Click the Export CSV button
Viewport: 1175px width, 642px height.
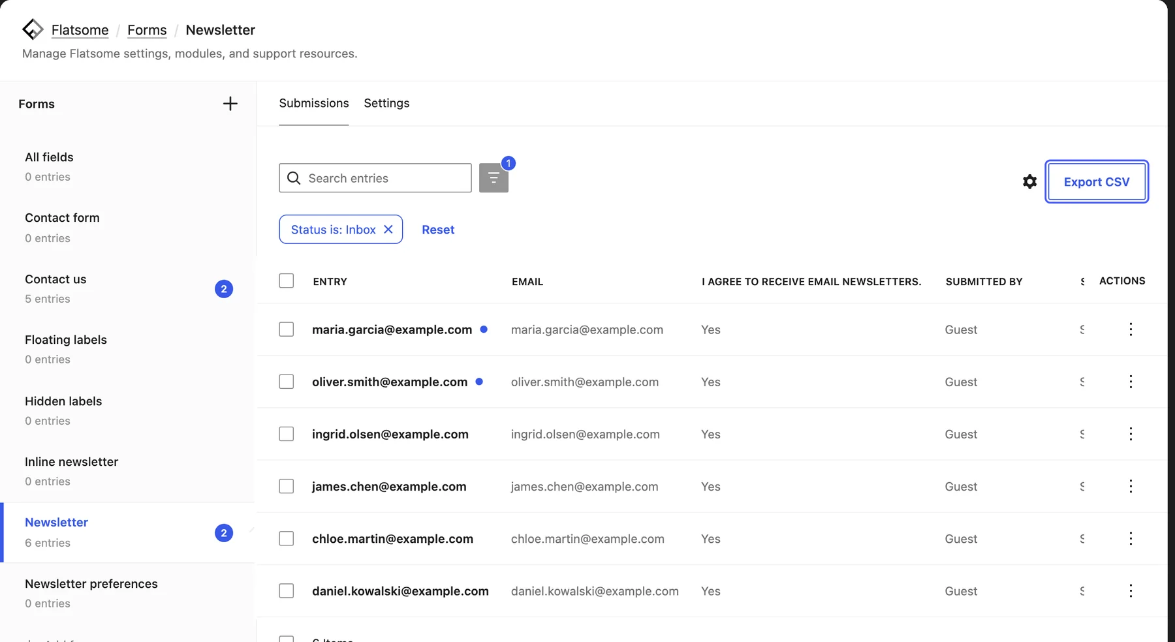1097,182
